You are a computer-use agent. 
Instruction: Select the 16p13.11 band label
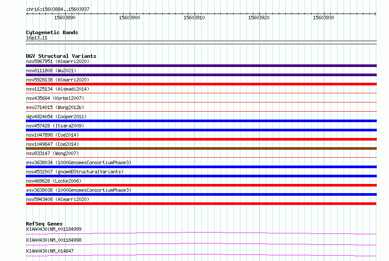tap(37, 38)
